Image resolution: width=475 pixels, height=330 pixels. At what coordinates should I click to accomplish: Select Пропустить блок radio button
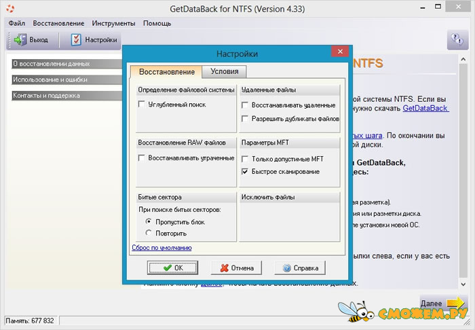pyautogui.click(x=149, y=221)
